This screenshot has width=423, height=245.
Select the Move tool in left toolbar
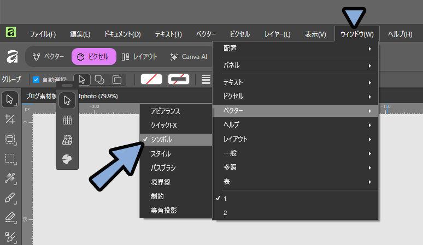(x=10, y=99)
